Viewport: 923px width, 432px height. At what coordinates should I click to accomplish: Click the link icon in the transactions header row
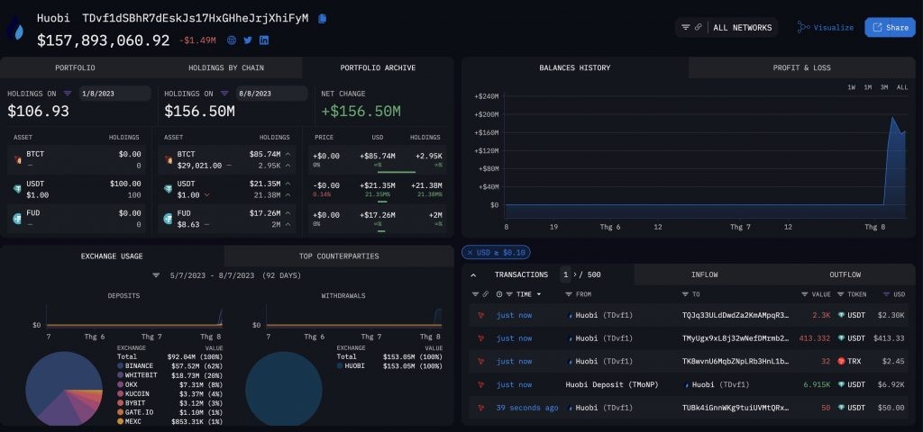click(486, 294)
